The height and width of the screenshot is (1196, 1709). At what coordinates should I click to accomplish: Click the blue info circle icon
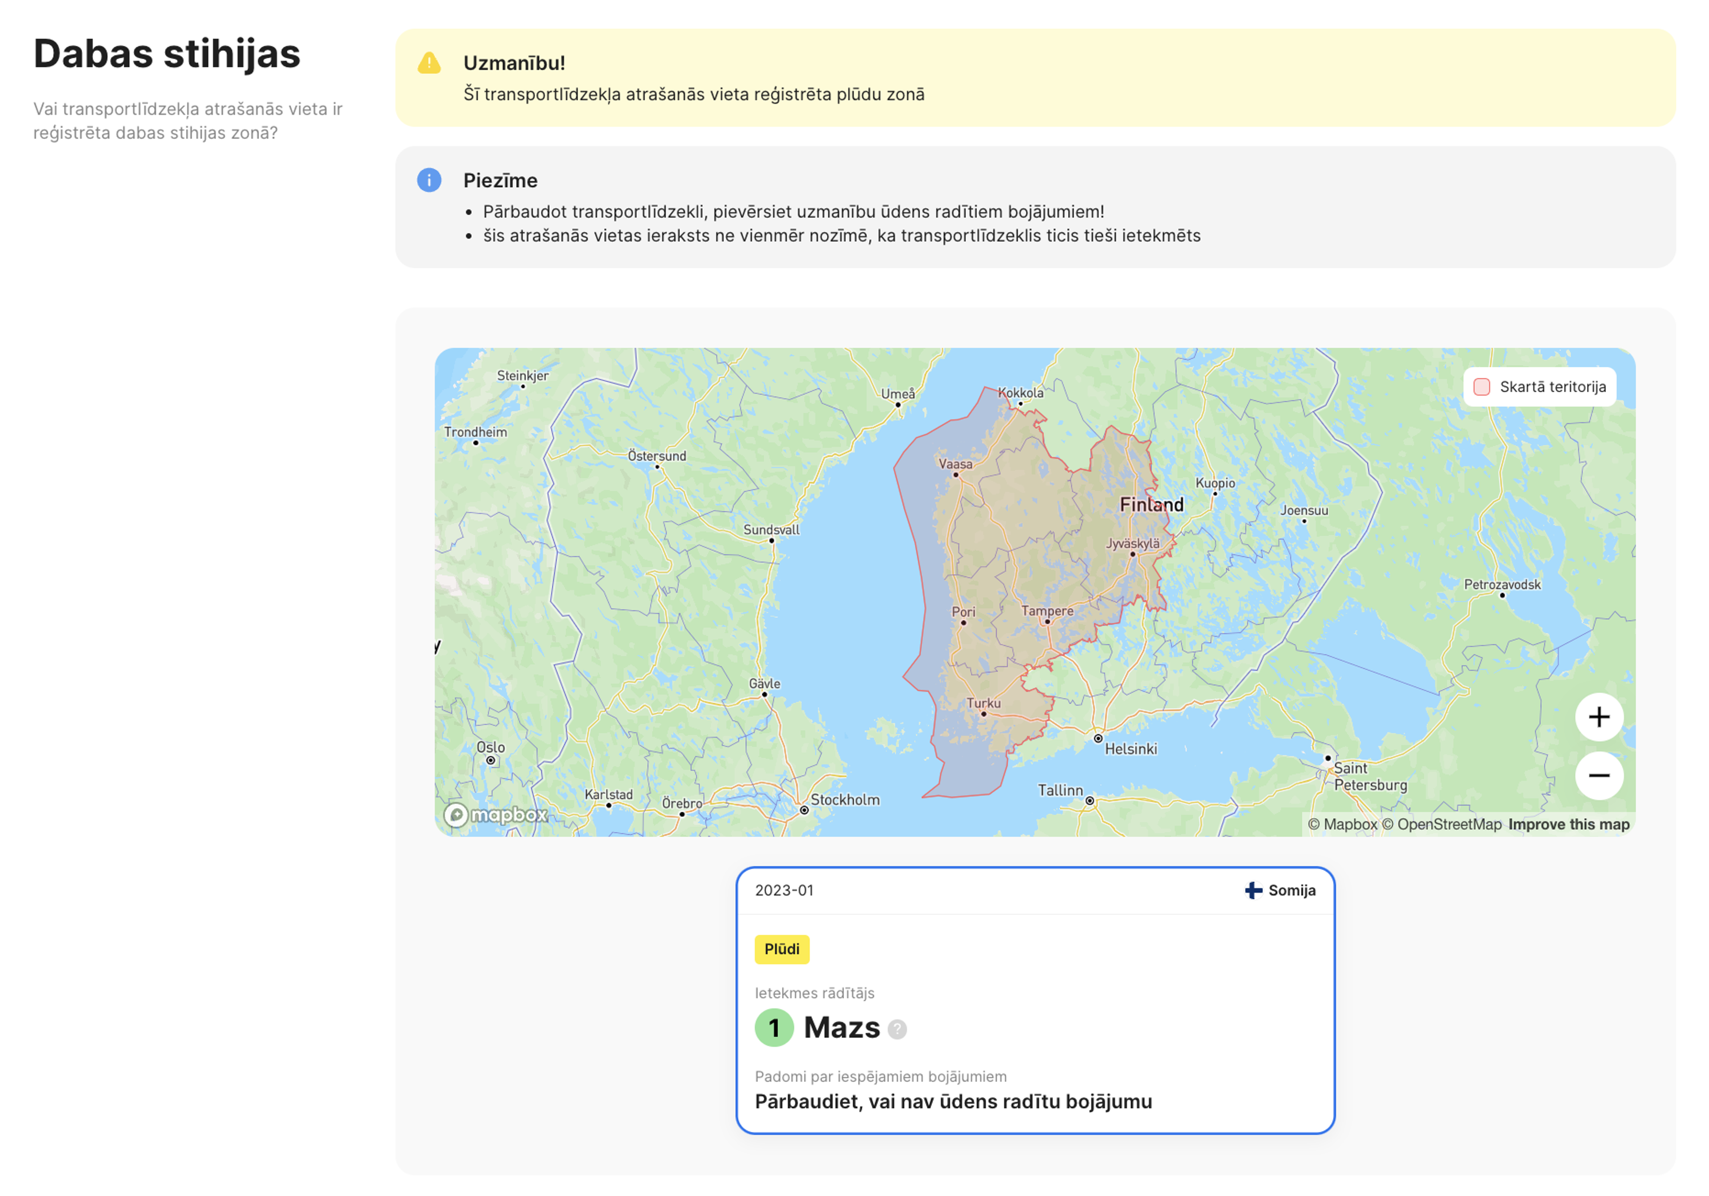pos(429,180)
